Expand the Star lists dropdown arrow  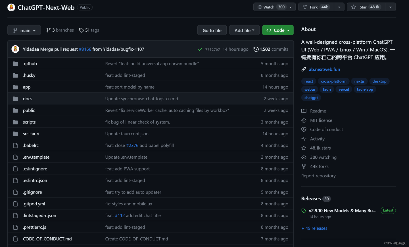(x=391, y=7)
